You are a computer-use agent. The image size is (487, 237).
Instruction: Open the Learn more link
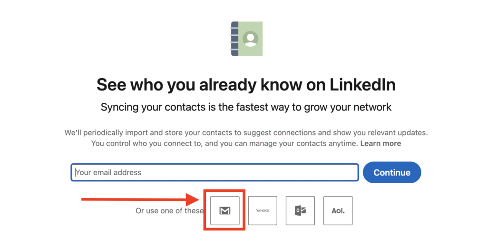(x=380, y=143)
